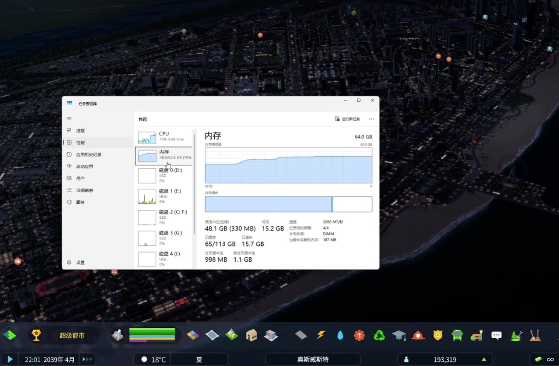559x366 pixels.
Task: Select the Police badge icon
Action: 438,335
